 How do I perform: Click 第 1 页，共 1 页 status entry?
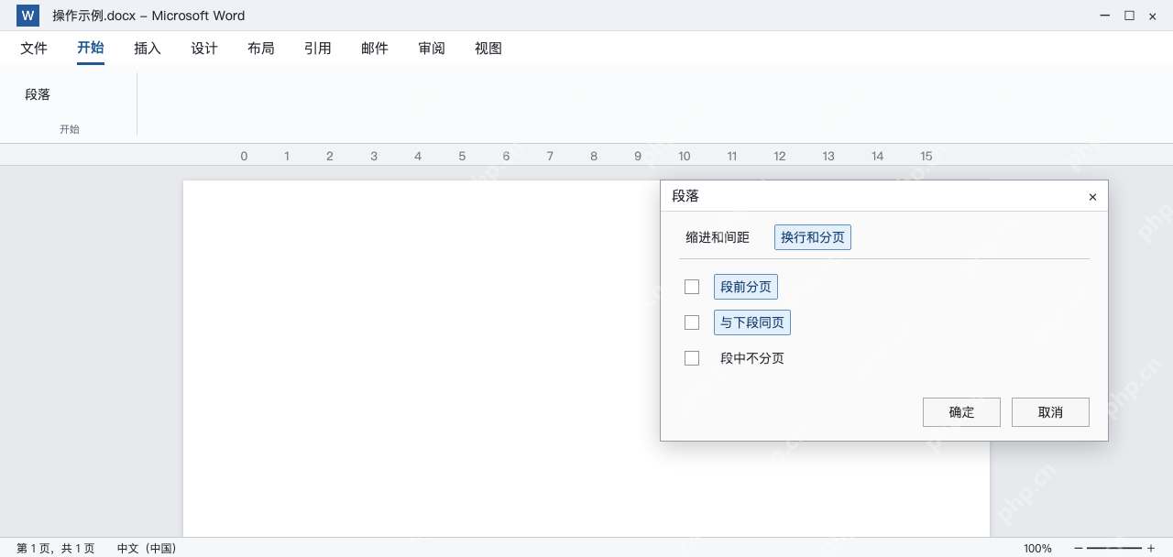(56, 549)
